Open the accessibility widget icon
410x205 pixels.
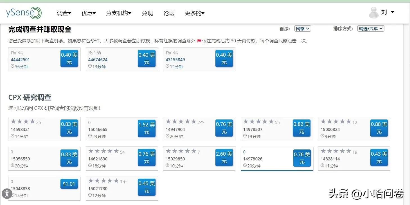[x=7, y=194]
